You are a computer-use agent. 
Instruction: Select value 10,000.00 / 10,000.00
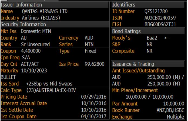click(149, 97)
